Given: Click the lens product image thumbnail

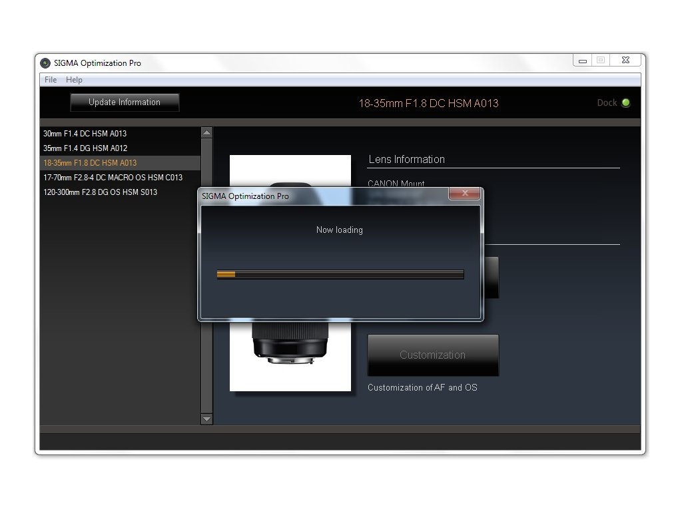Looking at the screenshot, I should [290, 273].
